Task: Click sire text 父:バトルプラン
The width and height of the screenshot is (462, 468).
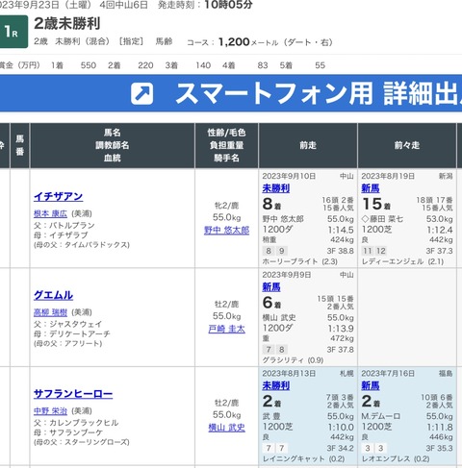Action: (64, 225)
